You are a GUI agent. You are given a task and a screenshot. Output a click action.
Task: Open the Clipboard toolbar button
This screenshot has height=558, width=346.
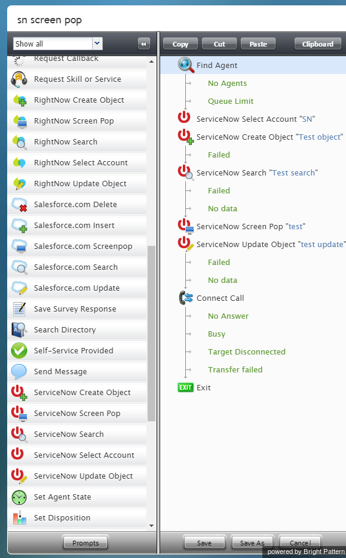(318, 44)
